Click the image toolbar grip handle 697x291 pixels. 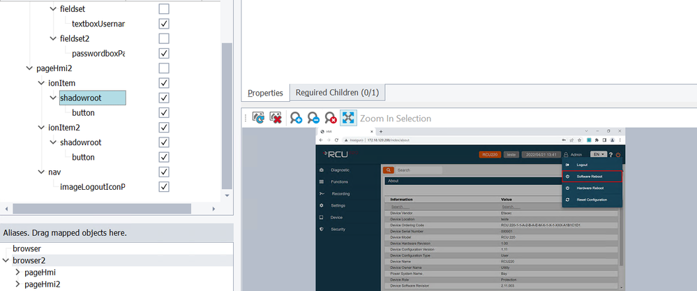click(246, 118)
